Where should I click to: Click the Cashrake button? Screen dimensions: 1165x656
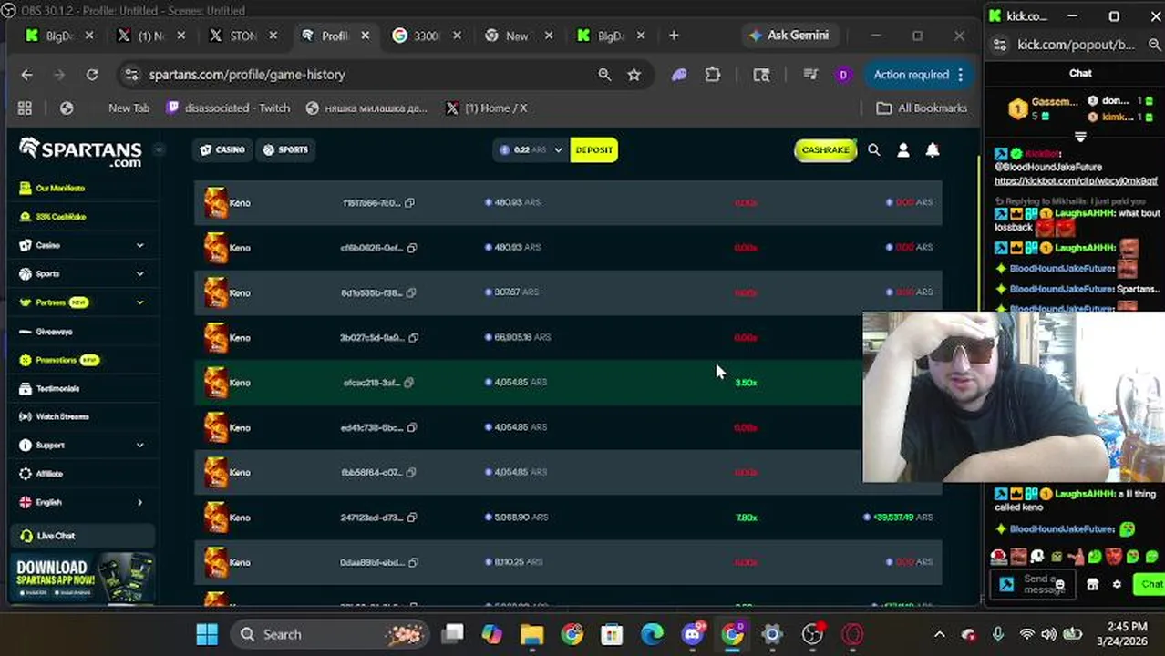click(x=825, y=150)
